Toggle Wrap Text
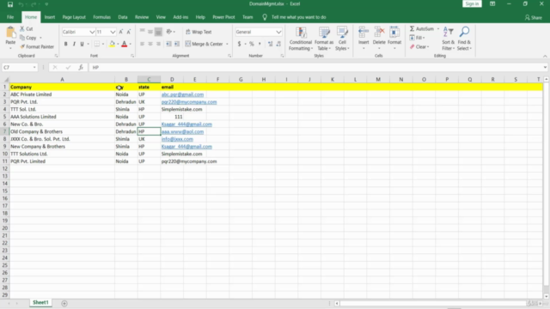This screenshot has width=550, height=309. click(199, 32)
